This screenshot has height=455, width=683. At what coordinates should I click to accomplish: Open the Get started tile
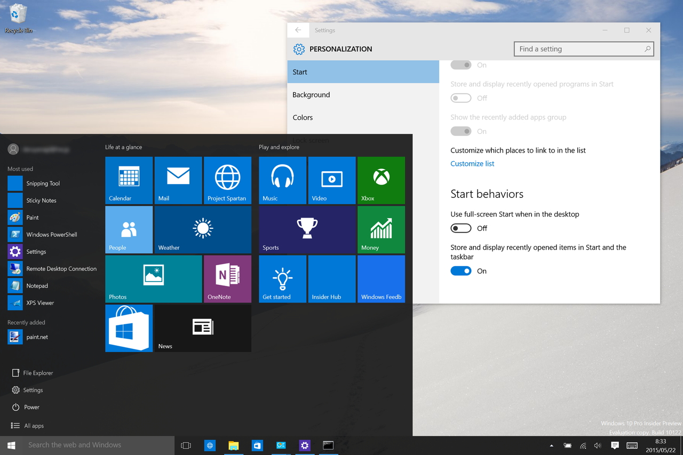point(282,279)
